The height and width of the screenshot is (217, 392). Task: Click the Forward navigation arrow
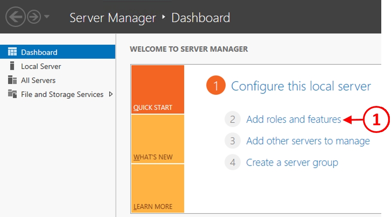coord(34,17)
